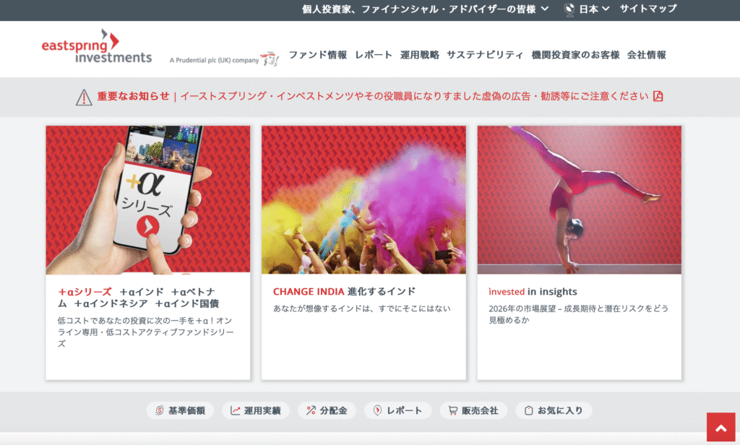Click the Prudential plc face emblem
740x445 pixels.
point(270,59)
